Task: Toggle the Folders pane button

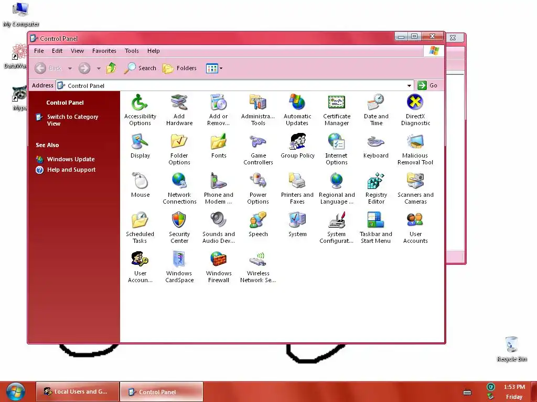Action: (179, 69)
